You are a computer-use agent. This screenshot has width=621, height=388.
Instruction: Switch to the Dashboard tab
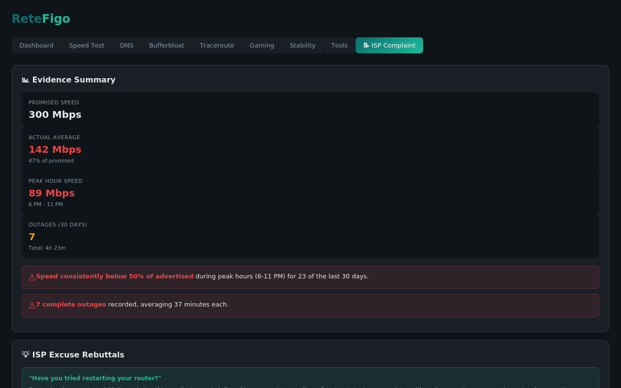(36, 45)
